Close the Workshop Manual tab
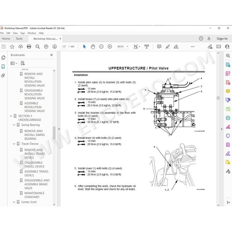 tap(60, 39)
